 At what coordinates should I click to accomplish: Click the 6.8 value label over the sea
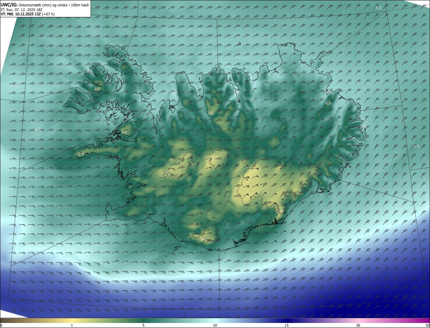379,7
